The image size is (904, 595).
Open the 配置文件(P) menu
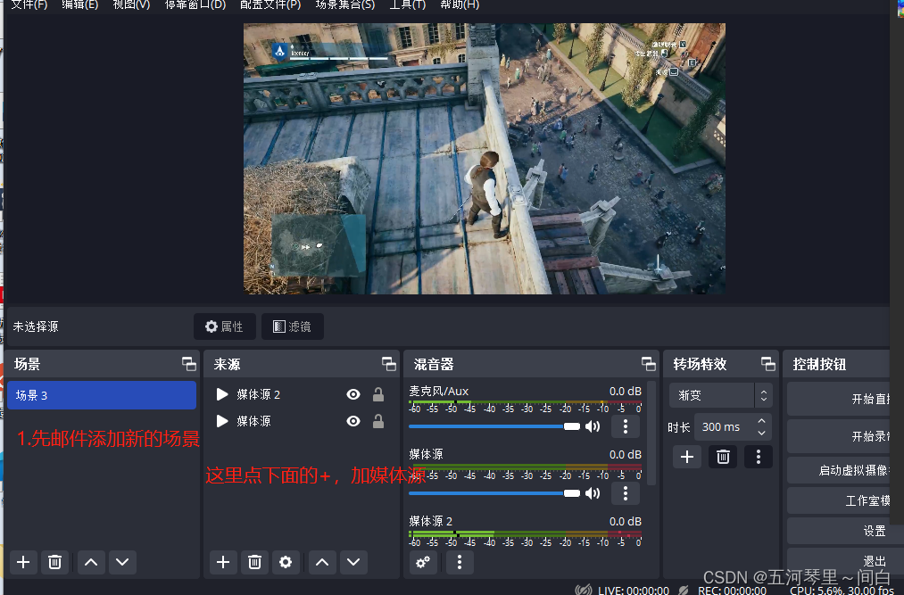click(x=270, y=4)
